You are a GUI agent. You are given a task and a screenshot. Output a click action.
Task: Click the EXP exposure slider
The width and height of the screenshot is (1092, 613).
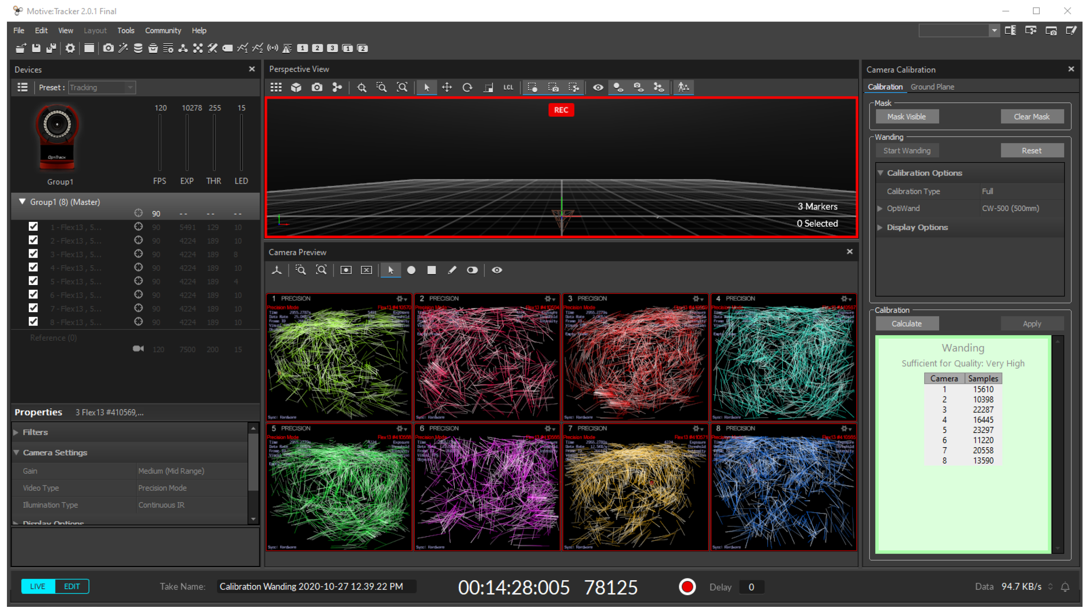click(x=187, y=143)
